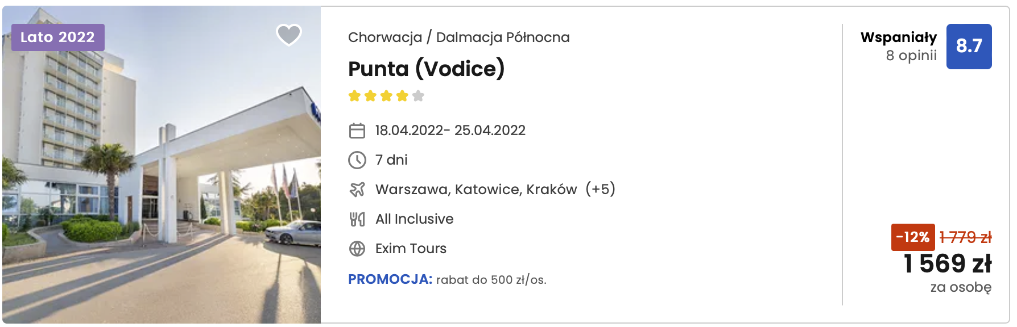Select the Chorwacja / Dalmacja Północna location

[x=458, y=37]
